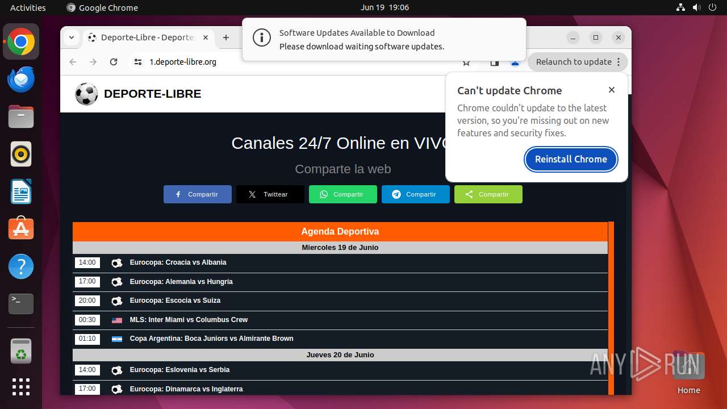Click the 00:30 time label
The width and height of the screenshot is (727, 409).
pyautogui.click(x=87, y=320)
